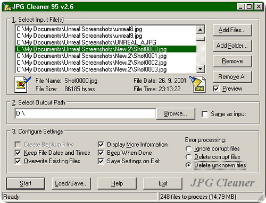The image size is (266, 203).
Task: Click the 248 files to process status
Action: point(198,197)
